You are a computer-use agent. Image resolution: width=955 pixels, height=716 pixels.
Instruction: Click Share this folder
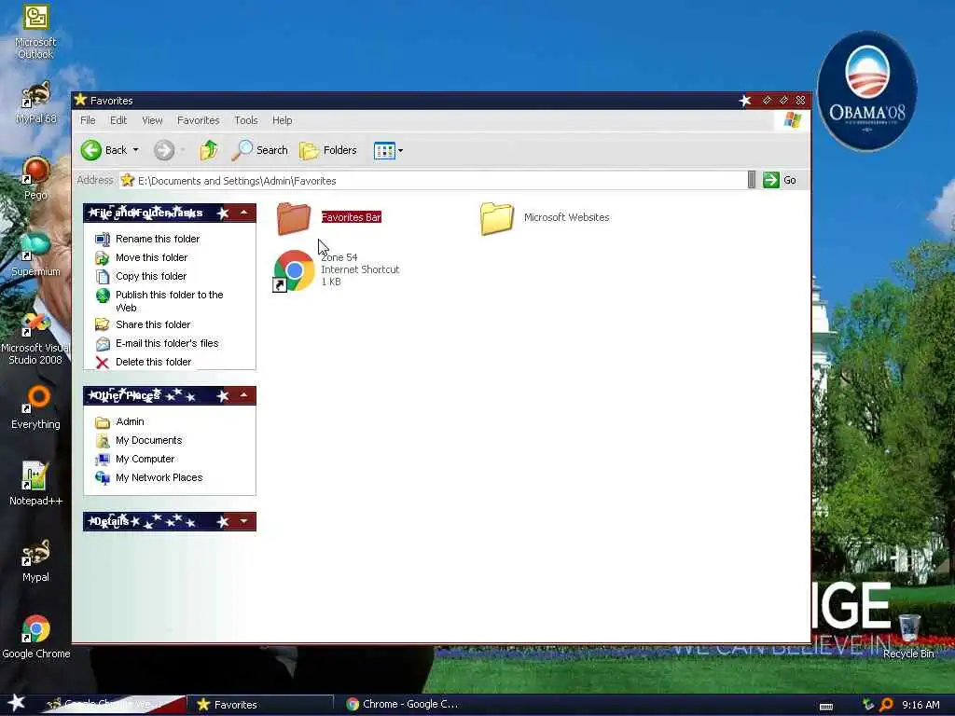153,324
